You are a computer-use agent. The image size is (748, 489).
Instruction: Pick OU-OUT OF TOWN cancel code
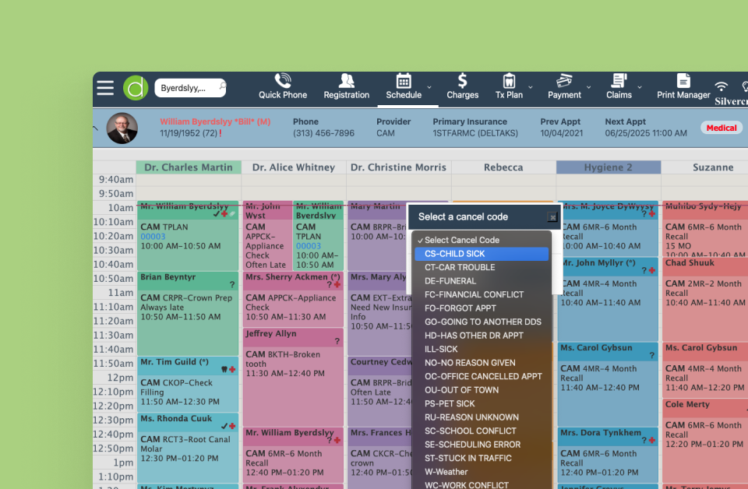pyautogui.click(x=461, y=390)
